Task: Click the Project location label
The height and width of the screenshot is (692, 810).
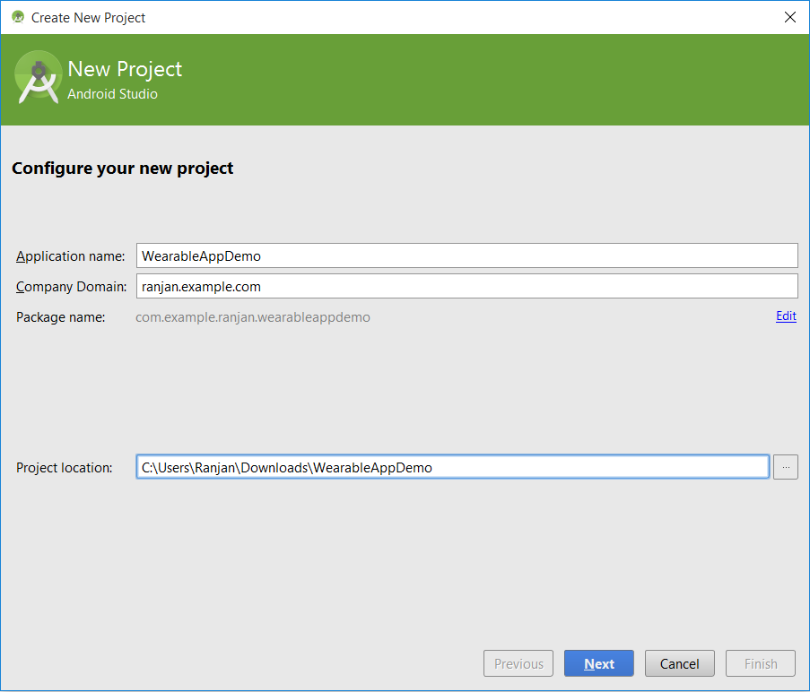Action: tap(64, 468)
